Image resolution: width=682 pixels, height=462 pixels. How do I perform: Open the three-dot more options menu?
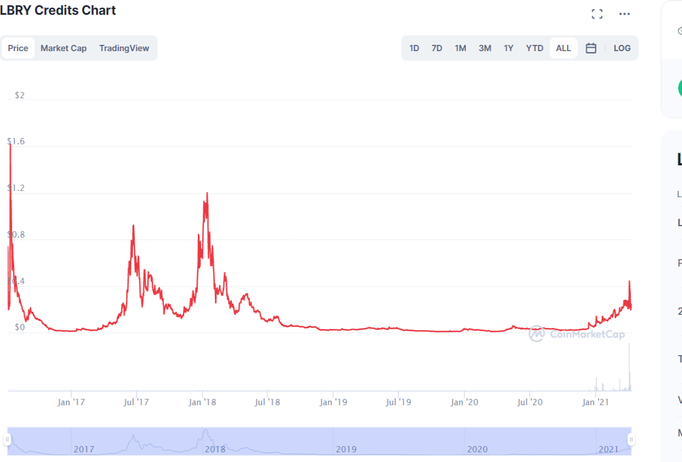point(625,14)
